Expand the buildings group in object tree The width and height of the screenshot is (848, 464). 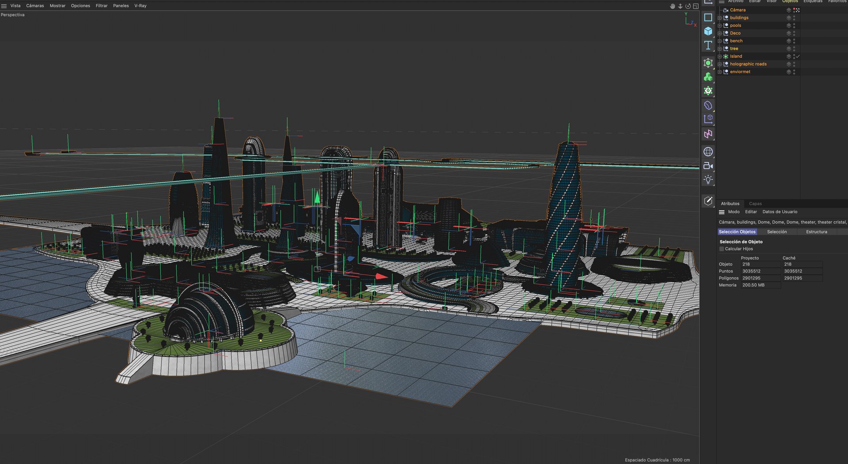click(719, 18)
